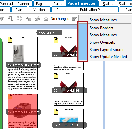Image resolution: width=132 pixels, height=129 pixels.
Task: Click the yellow T icon on refrigerator item
Action: point(10,40)
